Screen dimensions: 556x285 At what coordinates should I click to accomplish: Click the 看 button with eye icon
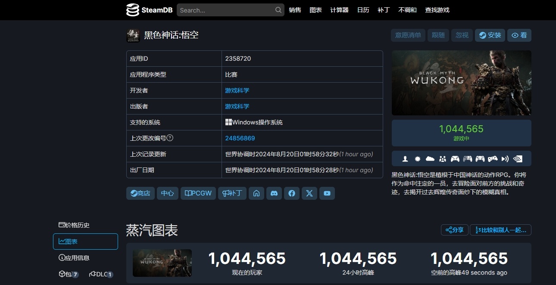point(519,35)
